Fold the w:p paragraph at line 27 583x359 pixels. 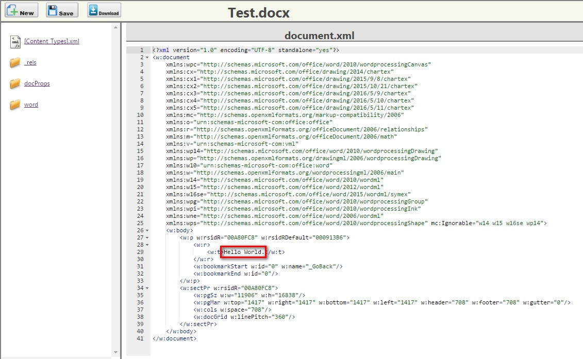point(147,237)
